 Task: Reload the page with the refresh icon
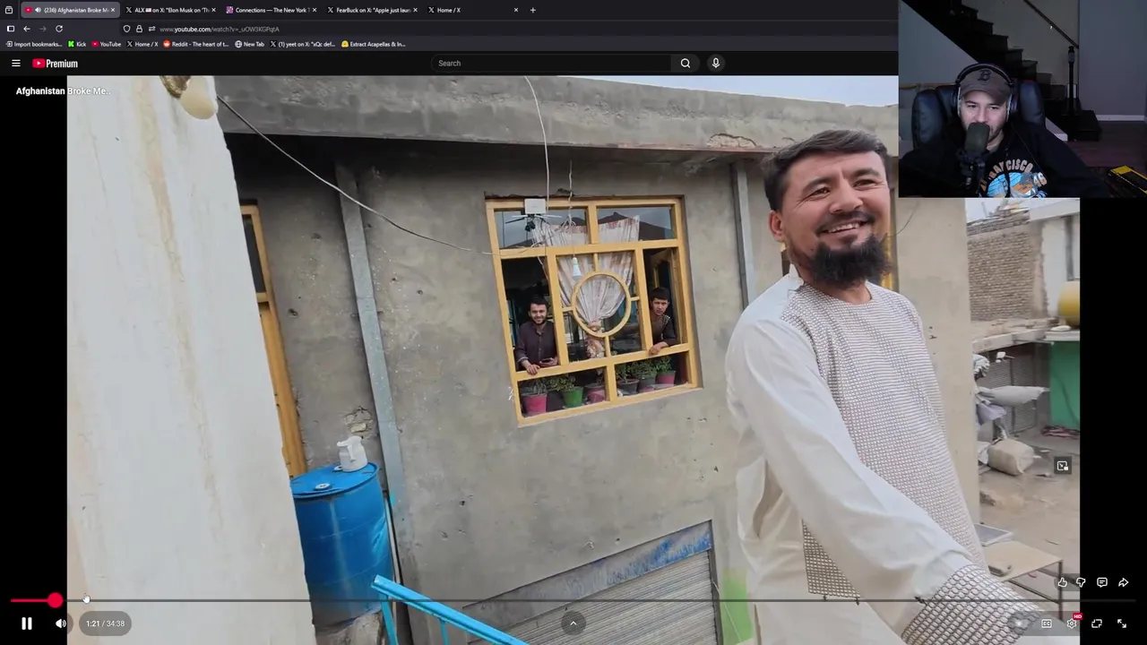(x=59, y=29)
